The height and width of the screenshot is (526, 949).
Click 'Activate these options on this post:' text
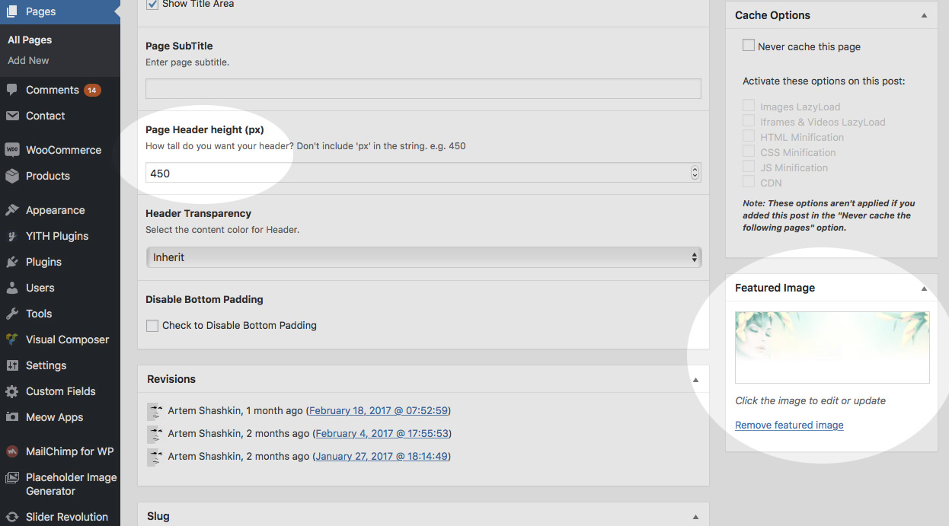coord(824,81)
